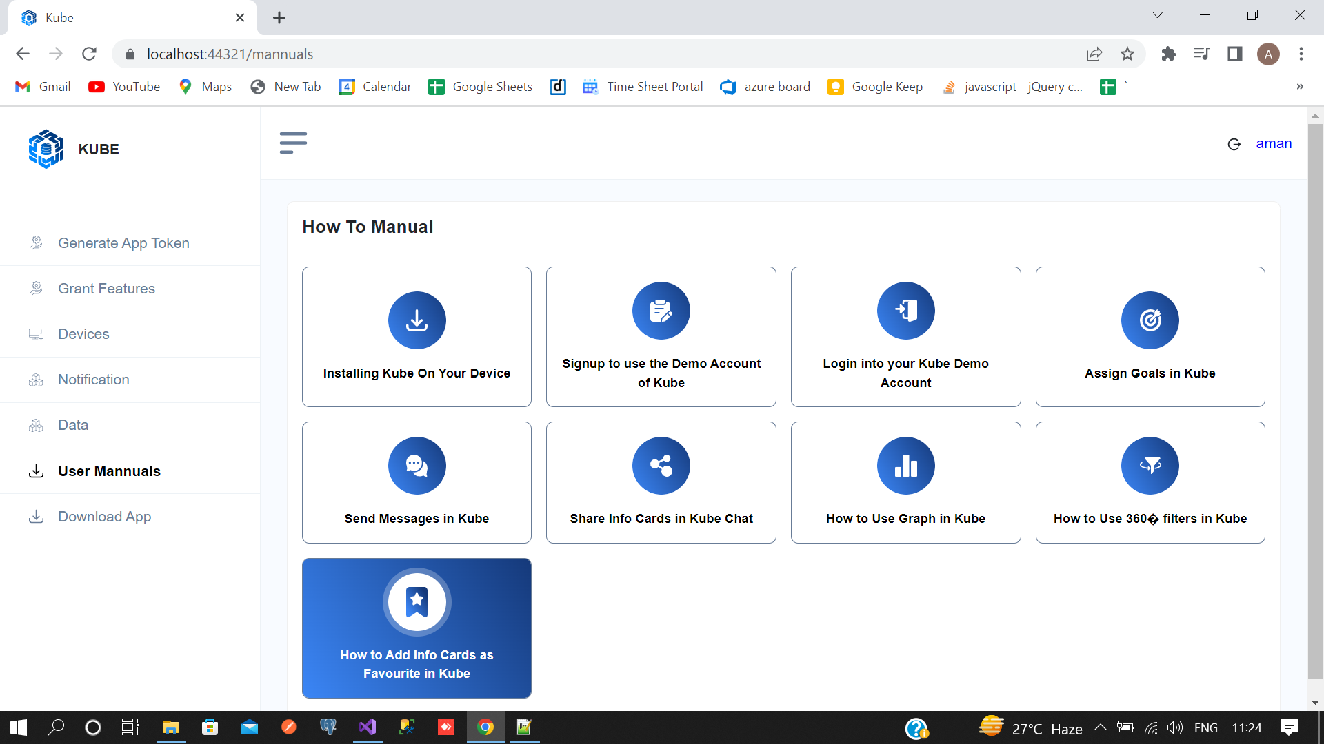Open How to Use 360 filters title
Image resolution: width=1324 pixels, height=744 pixels.
click(1150, 519)
